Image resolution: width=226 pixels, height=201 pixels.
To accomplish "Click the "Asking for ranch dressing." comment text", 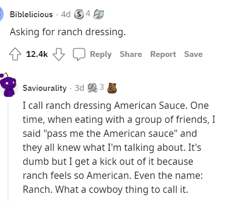I will point(68,32).
